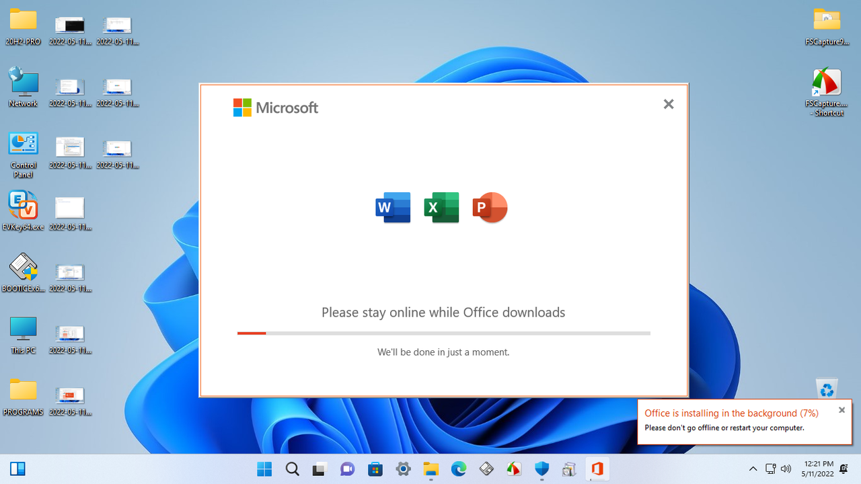Click the Office installer icon on taskbar

(597, 469)
